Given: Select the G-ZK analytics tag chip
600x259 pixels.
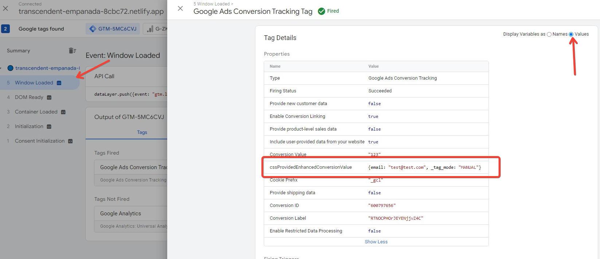Looking at the screenshot, I should coord(156,29).
